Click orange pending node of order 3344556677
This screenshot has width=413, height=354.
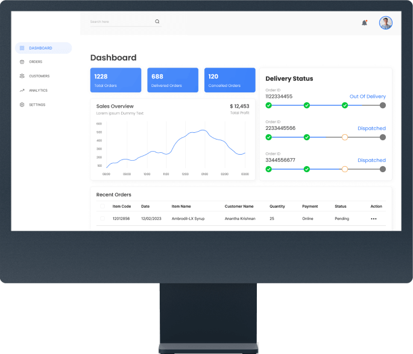click(345, 169)
